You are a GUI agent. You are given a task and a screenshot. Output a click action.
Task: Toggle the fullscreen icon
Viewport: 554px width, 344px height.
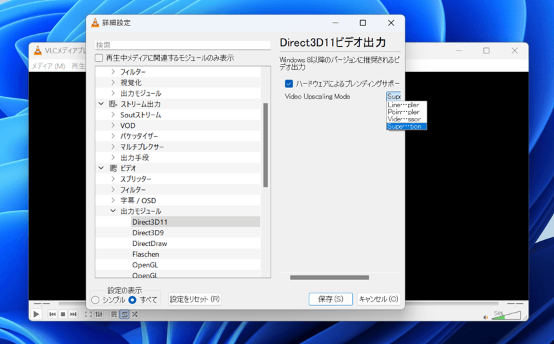point(88,314)
